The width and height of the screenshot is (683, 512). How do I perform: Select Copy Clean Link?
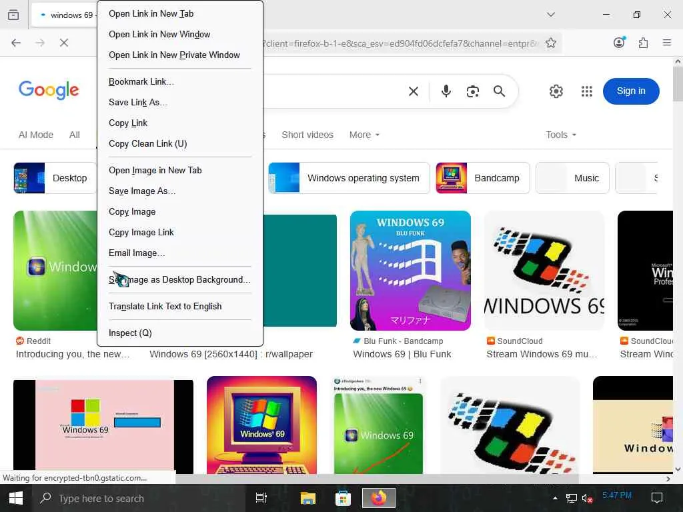180,144
